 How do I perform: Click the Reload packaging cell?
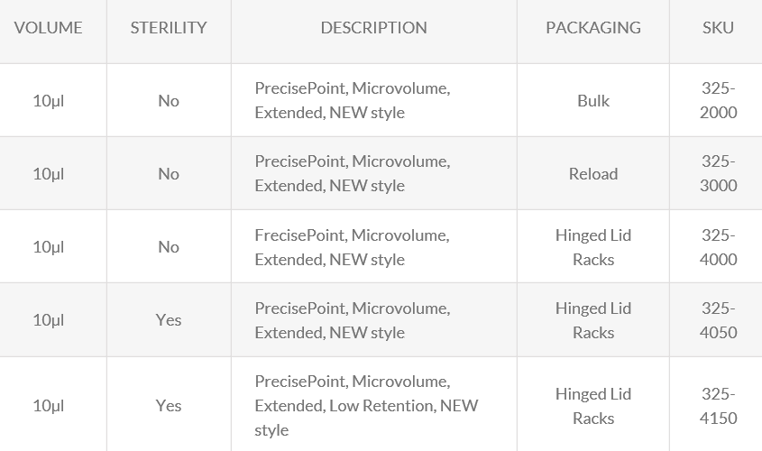pyautogui.click(x=593, y=174)
